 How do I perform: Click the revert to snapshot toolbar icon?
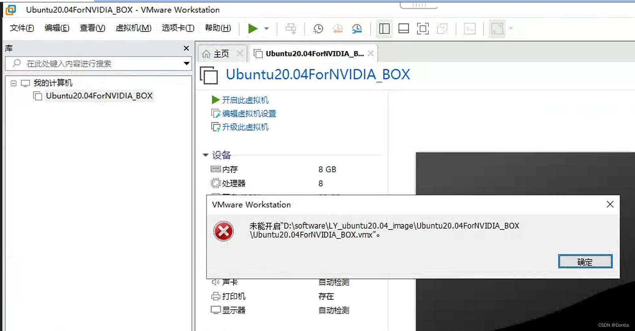click(338, 28)
